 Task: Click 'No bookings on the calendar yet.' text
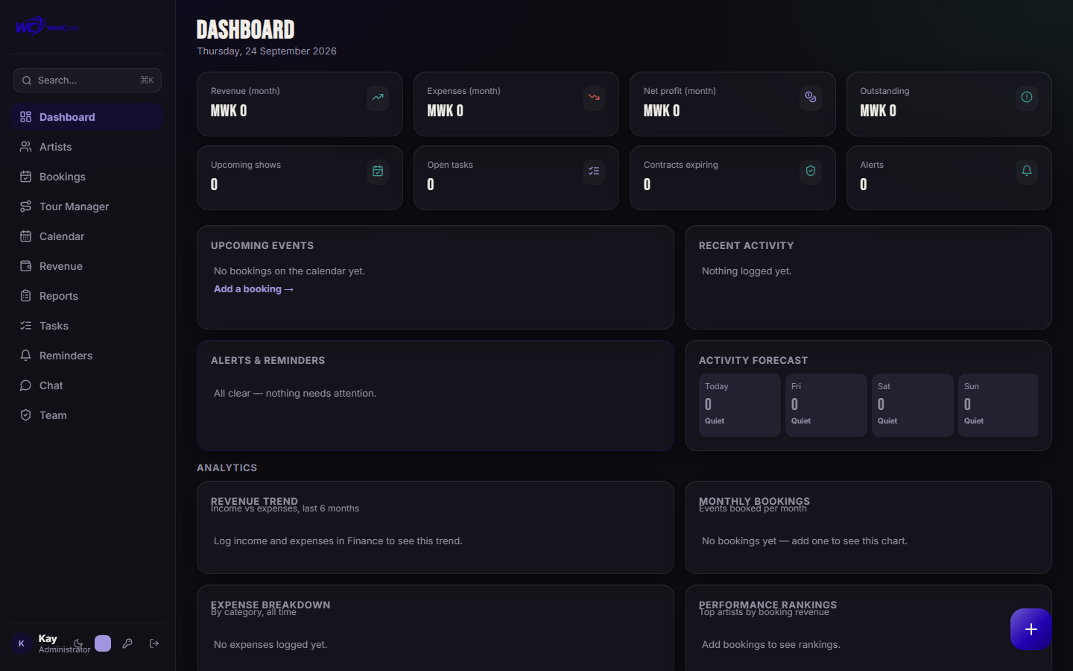(289, 271)
